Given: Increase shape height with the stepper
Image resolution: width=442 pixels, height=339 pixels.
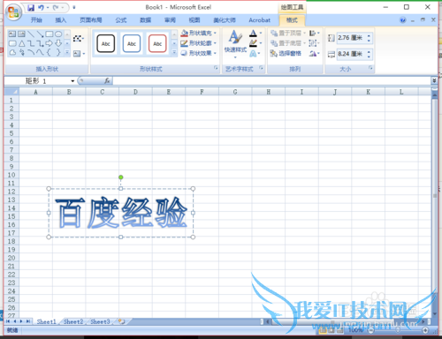Looking at the screenshot, I should [x=369, y=35].
